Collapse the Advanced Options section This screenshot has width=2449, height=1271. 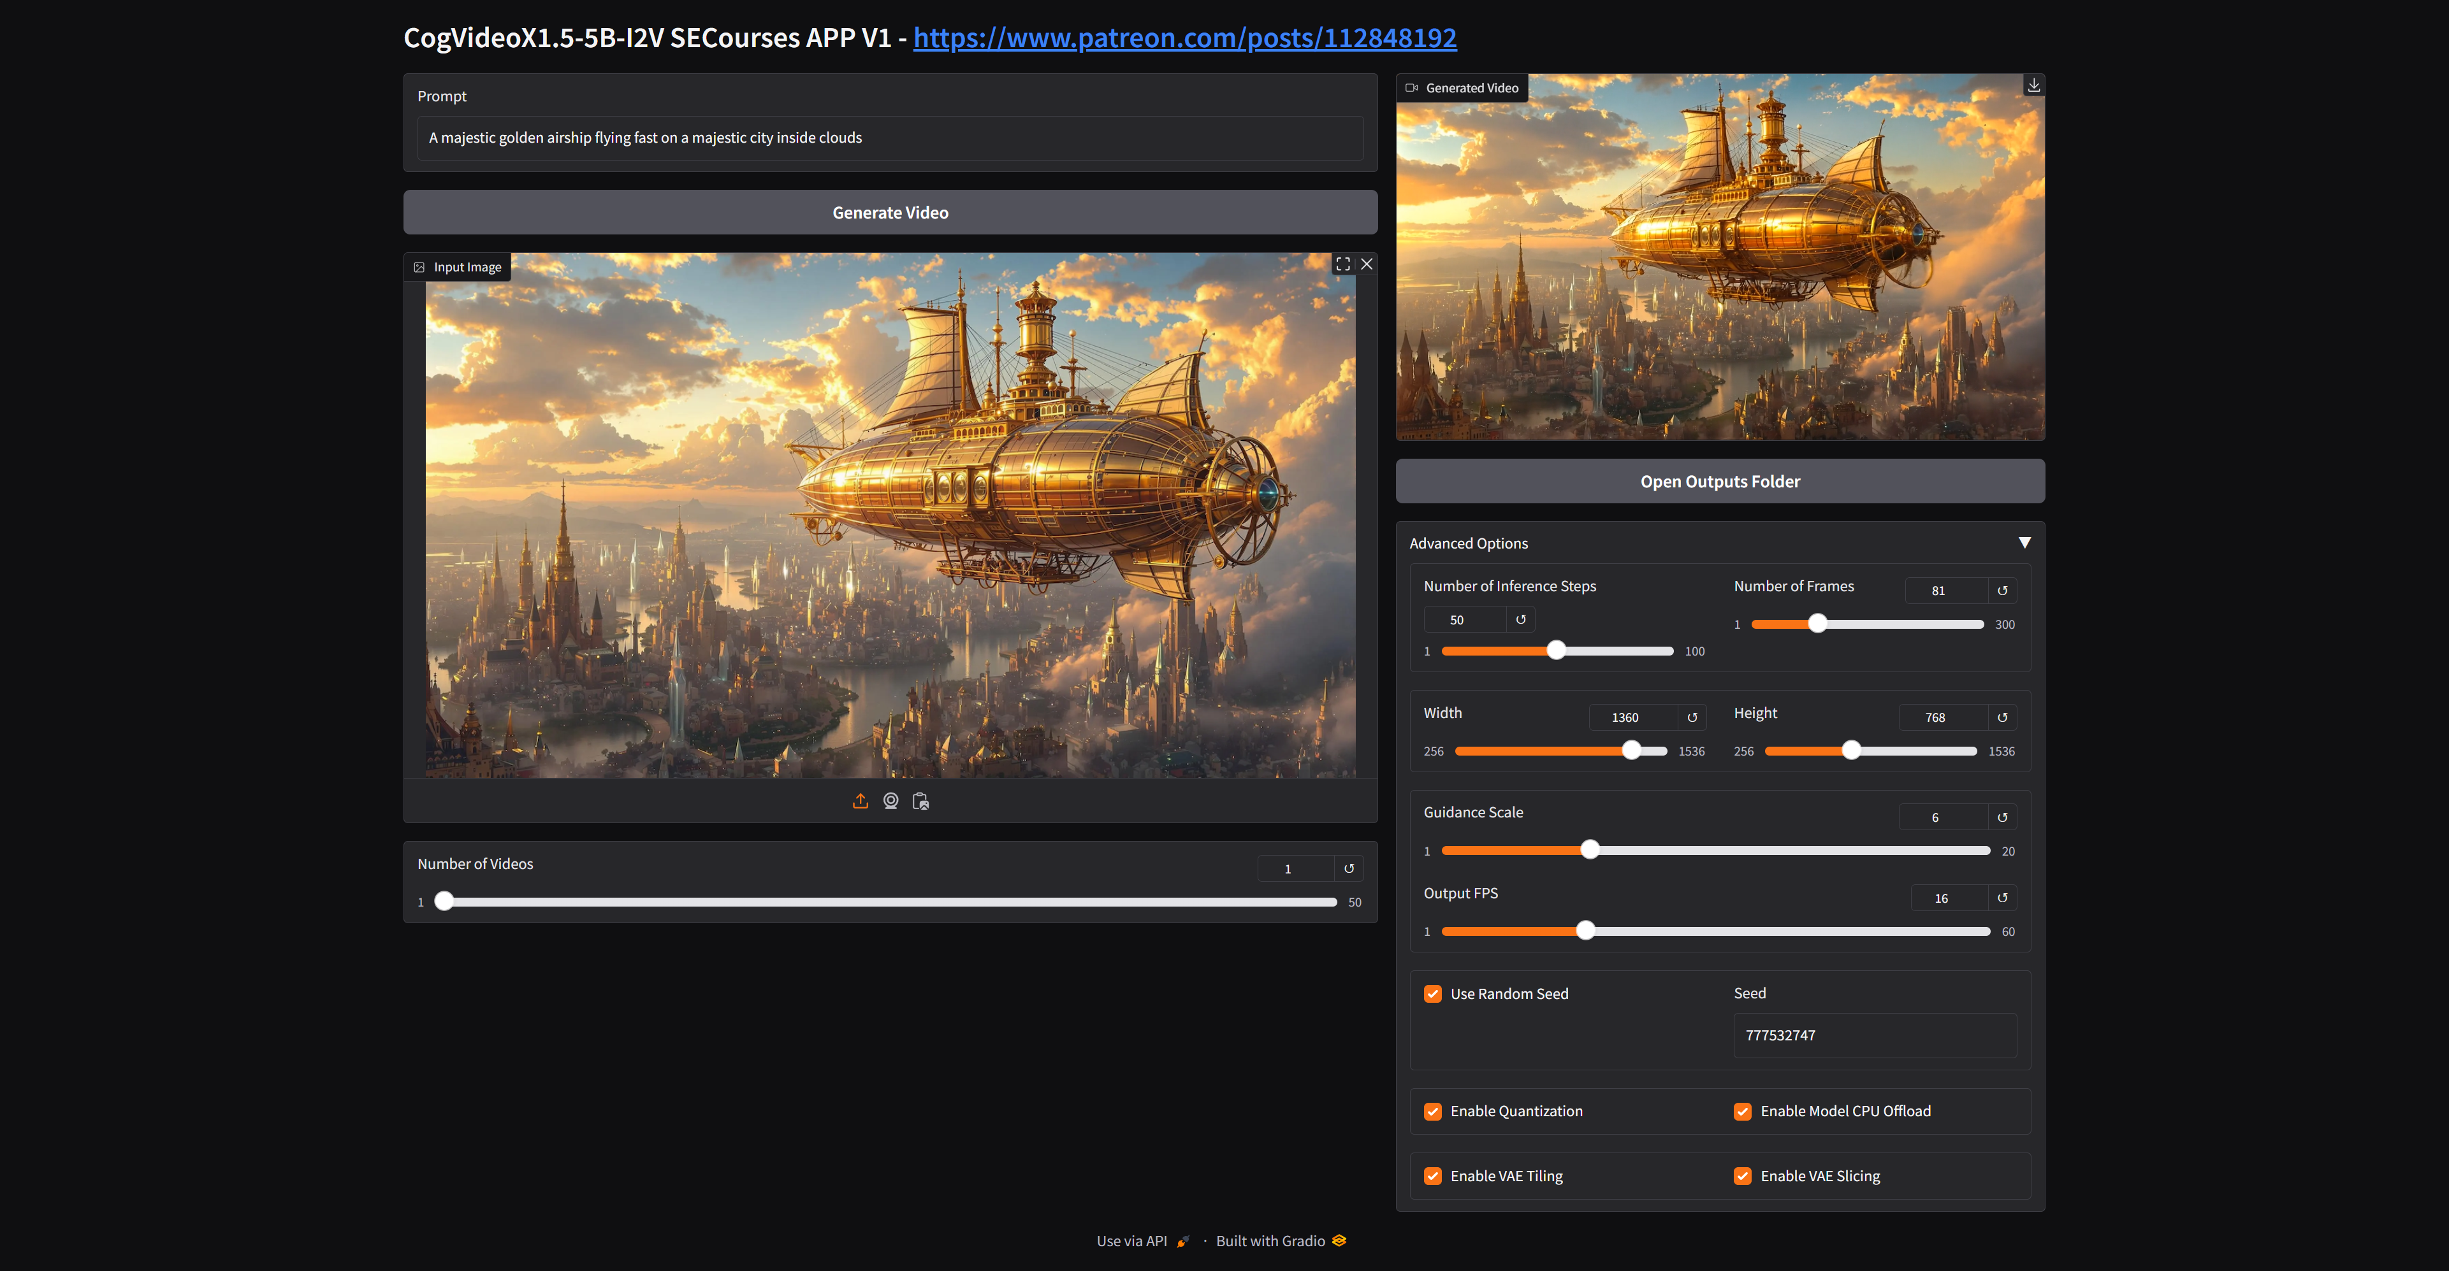point(2024,542)
